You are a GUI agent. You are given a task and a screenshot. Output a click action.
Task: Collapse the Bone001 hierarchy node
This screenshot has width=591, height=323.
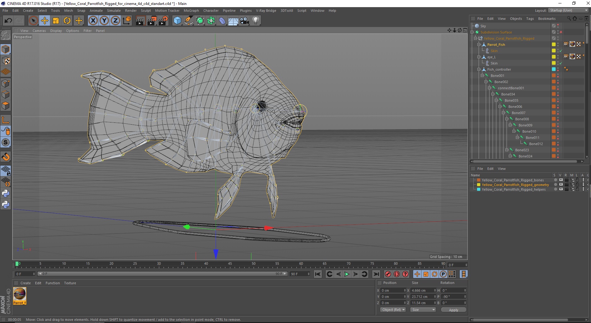click(x=482, y=76)
